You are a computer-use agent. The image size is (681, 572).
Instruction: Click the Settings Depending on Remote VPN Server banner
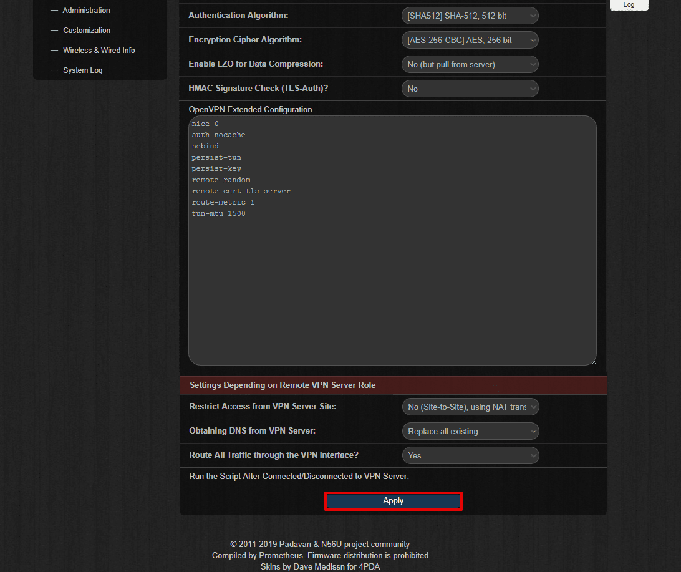(x=393, y=385)
